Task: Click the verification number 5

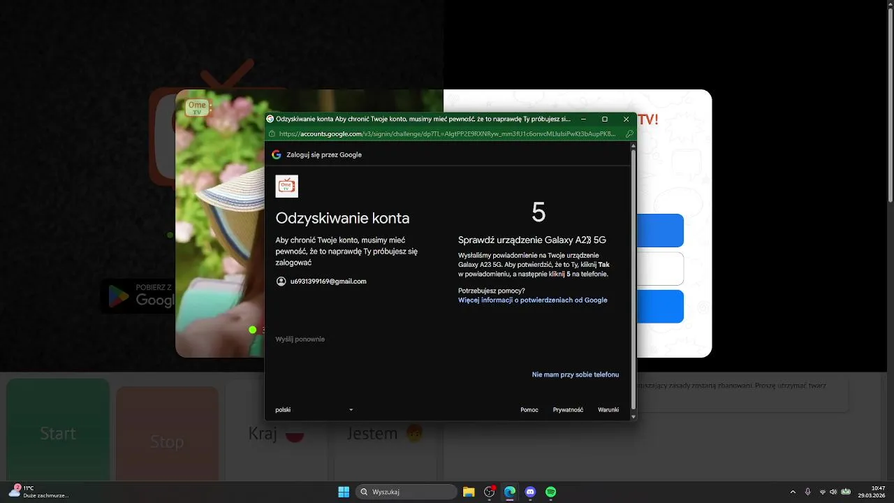Action: (x=538, y=212)
